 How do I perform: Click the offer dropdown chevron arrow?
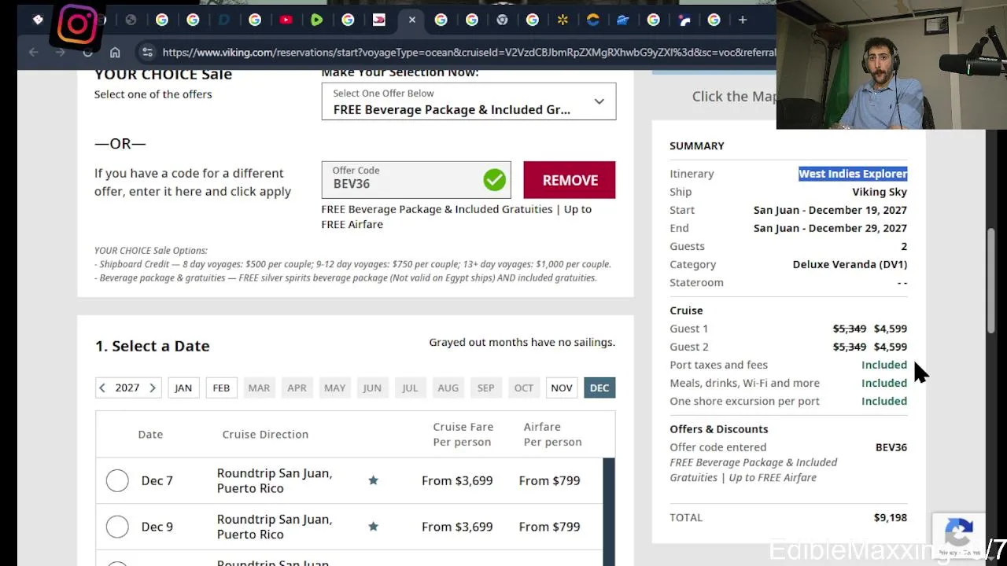[x=599, y=101]
